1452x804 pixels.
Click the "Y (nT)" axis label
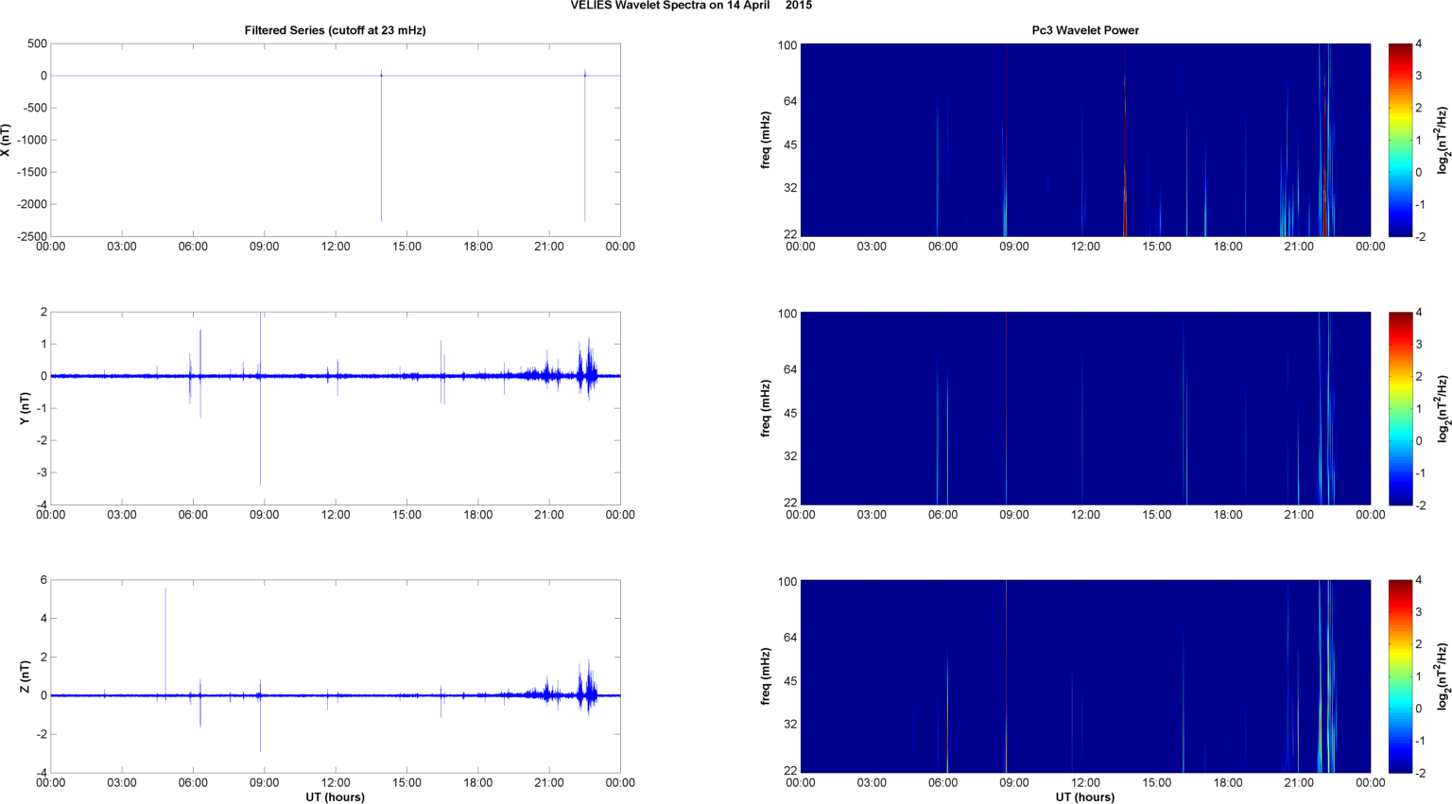pos(26,408)
